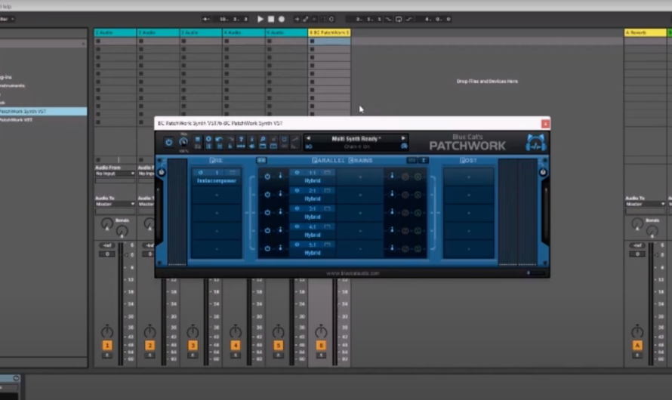Open Audio From dropdown on track 1

[x=115, y=174]
